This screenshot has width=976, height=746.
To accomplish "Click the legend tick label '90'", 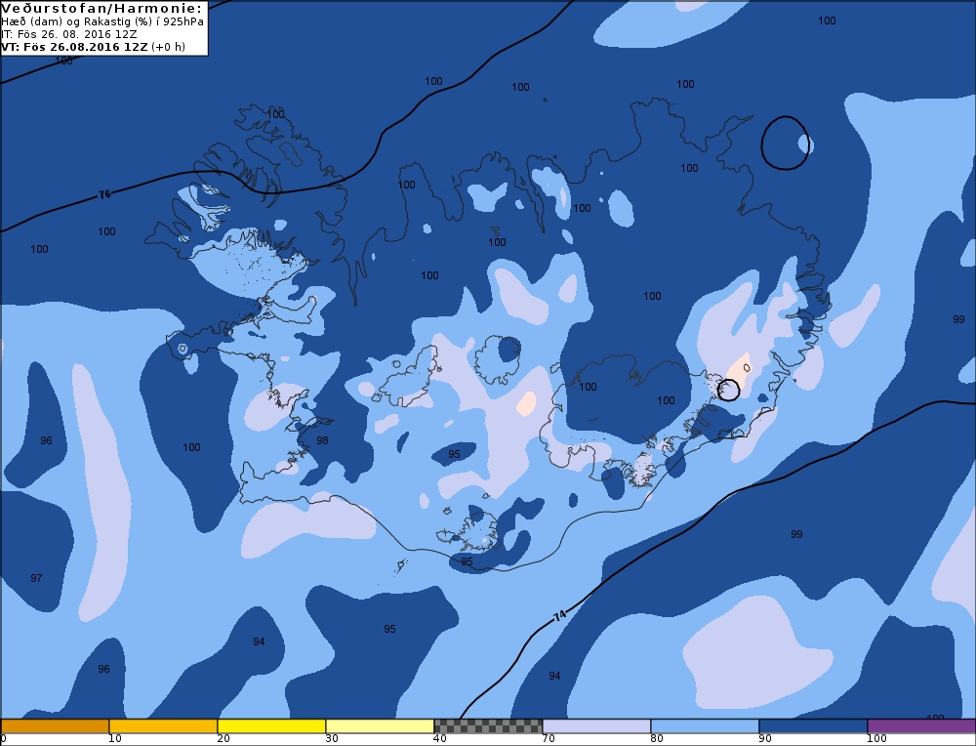I will click(765, 739).
